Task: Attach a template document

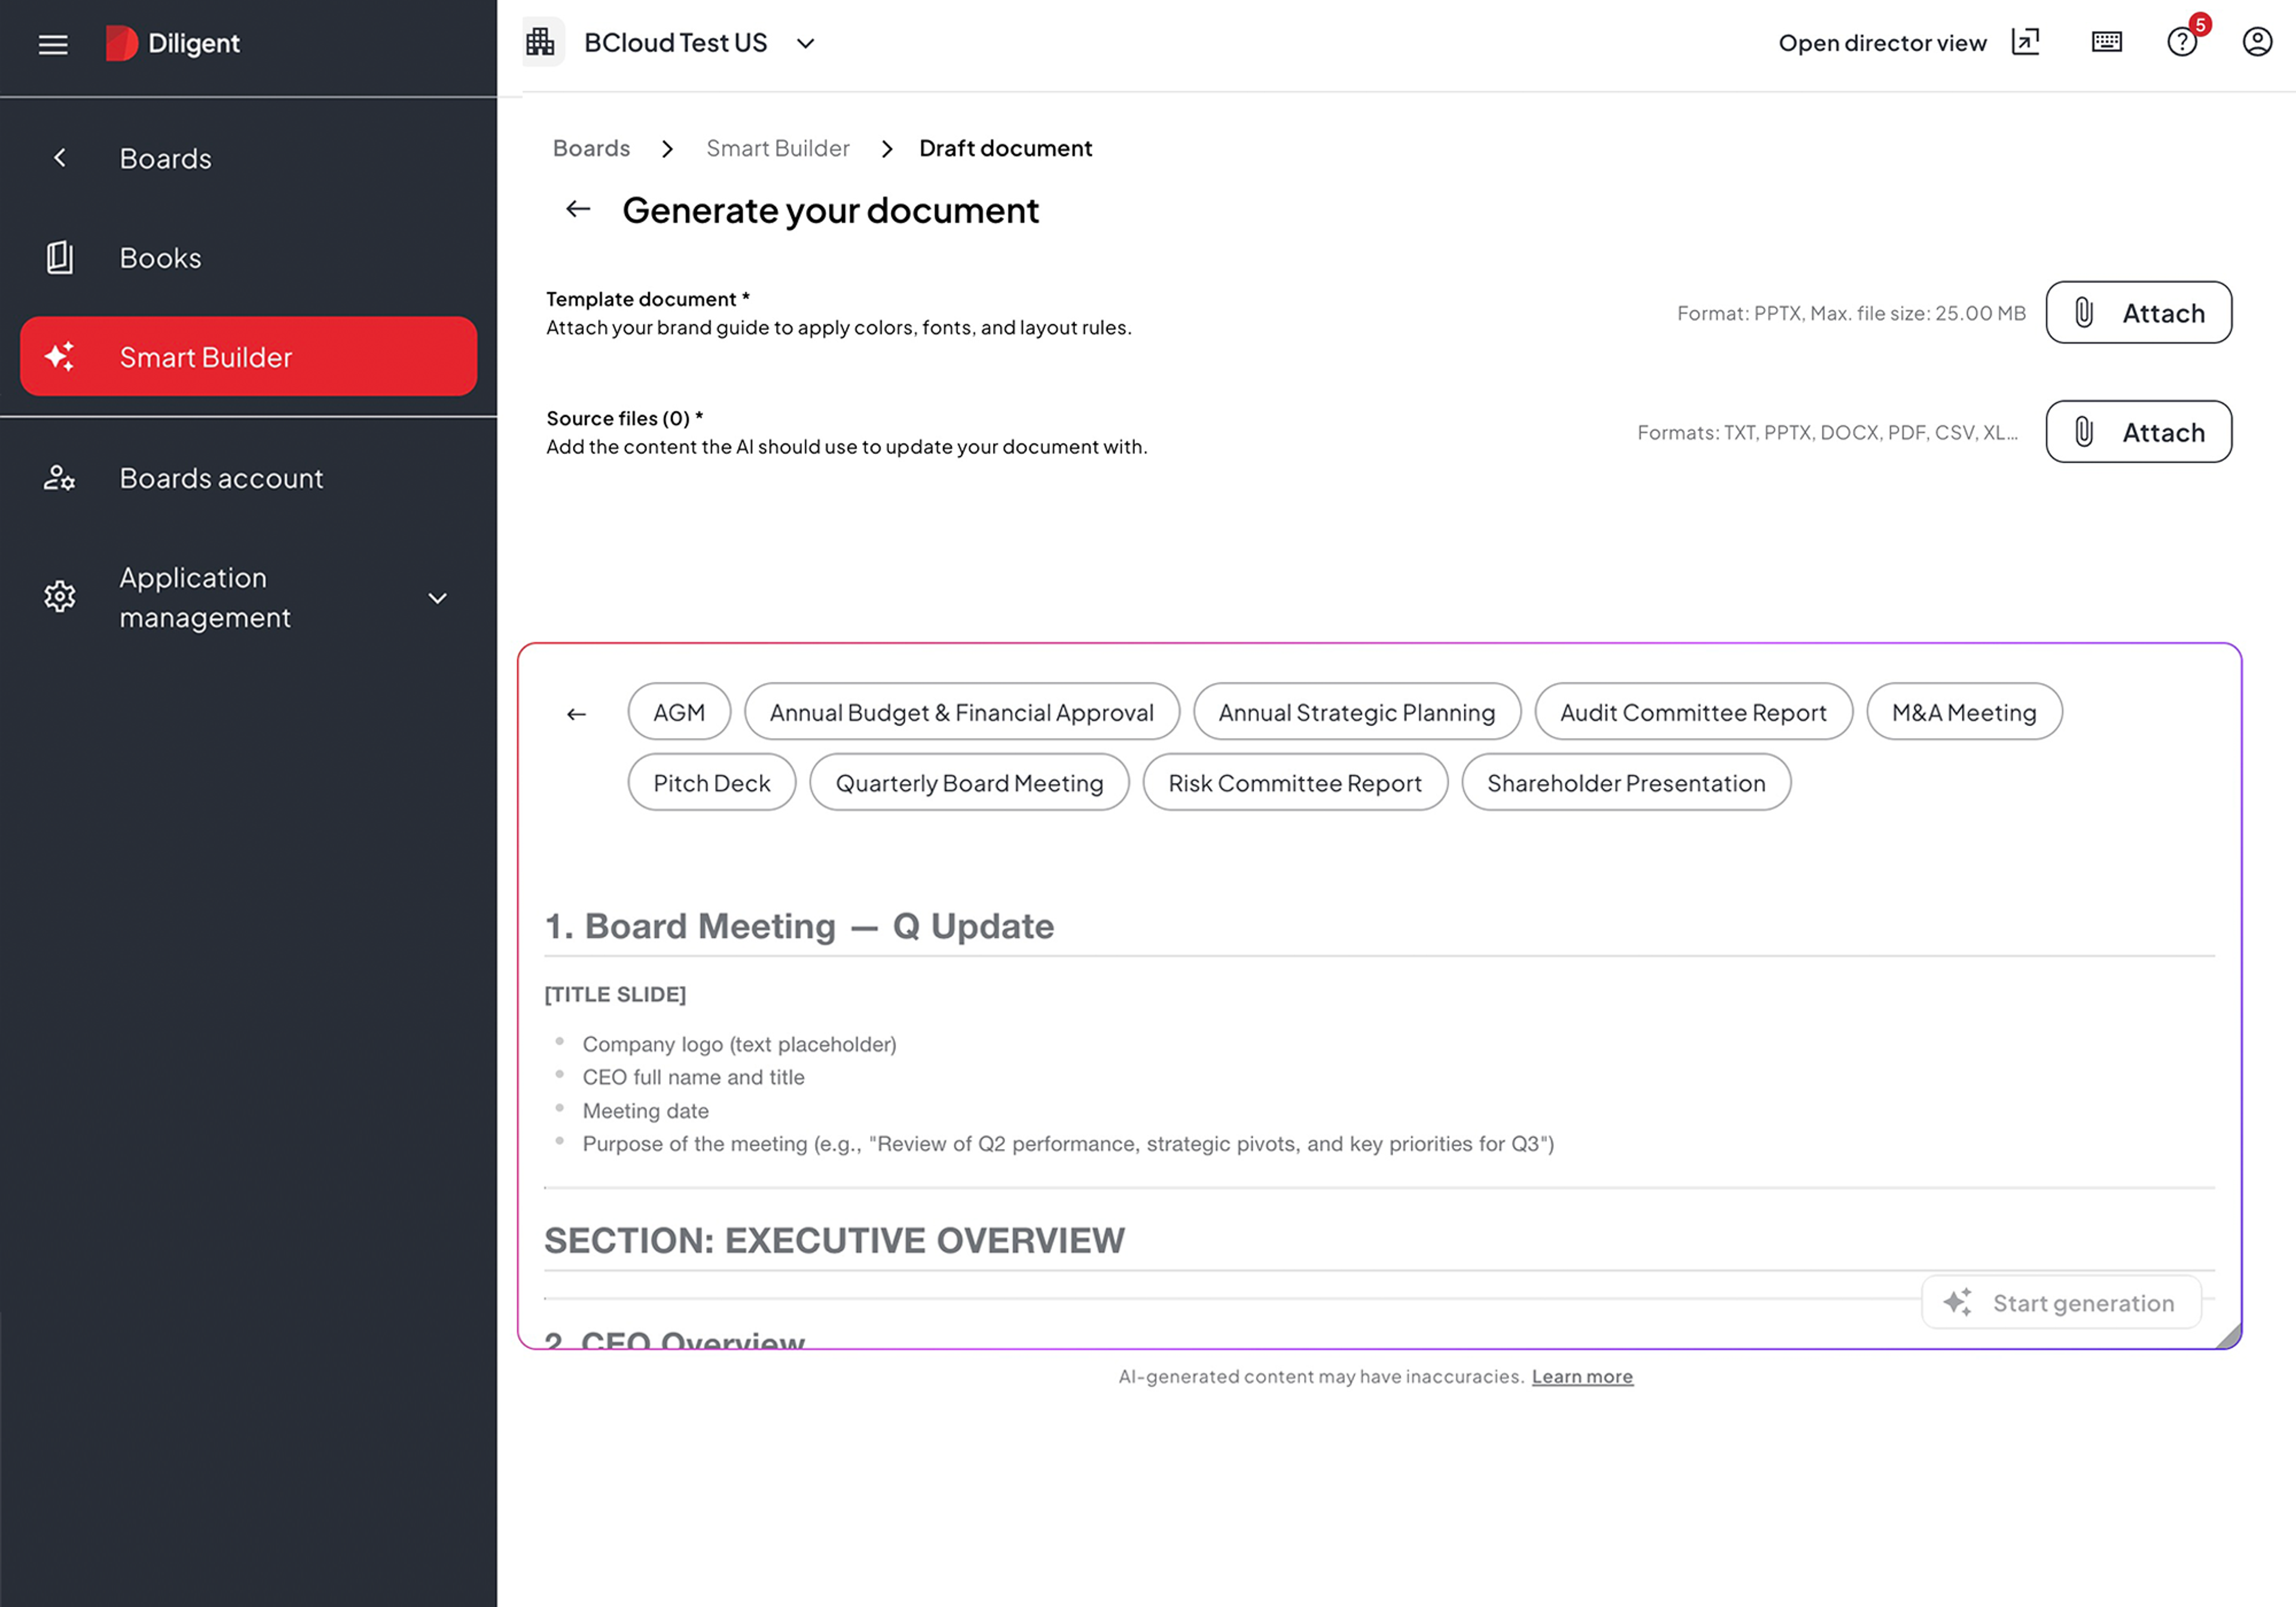Action: [x=2138, y=312]
